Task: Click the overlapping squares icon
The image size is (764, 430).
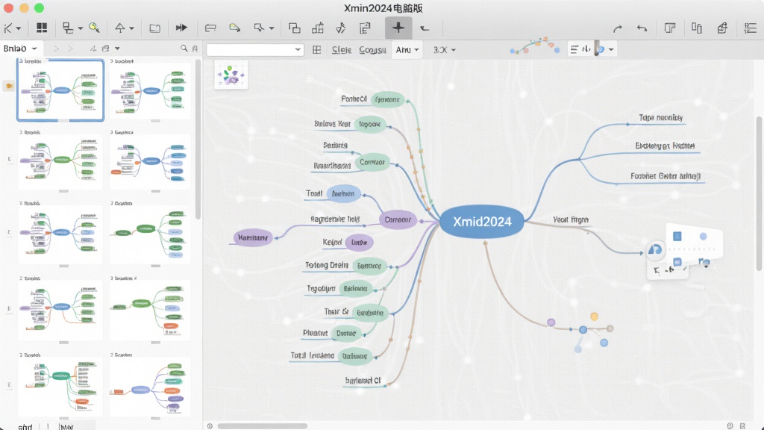Action: point(294,28)
